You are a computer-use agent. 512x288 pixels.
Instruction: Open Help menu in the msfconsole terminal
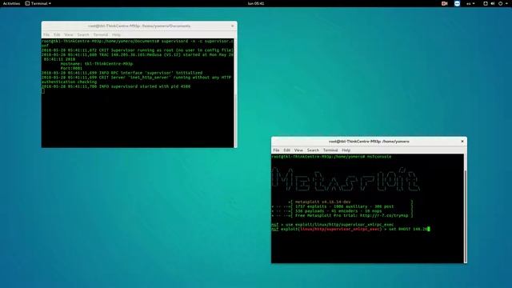pyautogui.click(x=346, y=150)
